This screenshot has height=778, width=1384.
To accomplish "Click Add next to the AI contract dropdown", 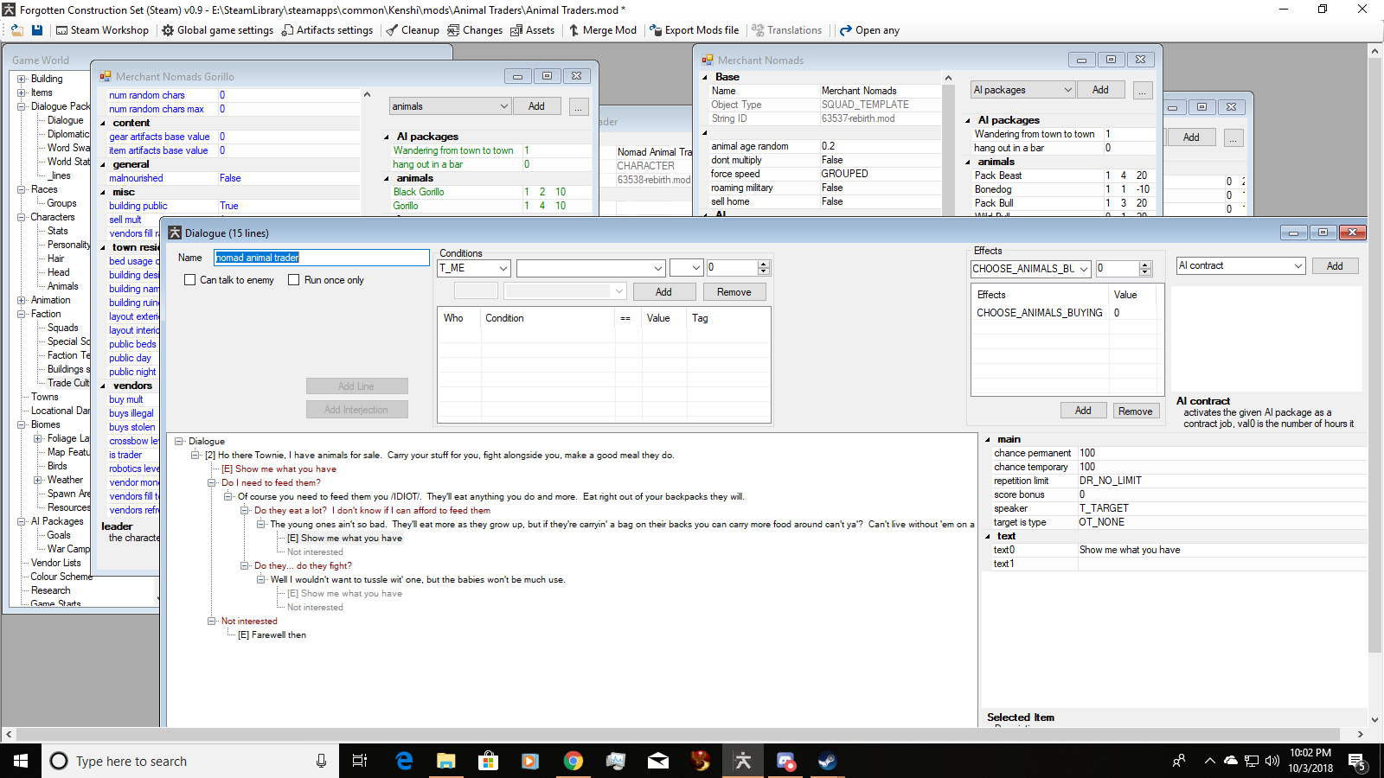I will click(x=1335, y=266).
